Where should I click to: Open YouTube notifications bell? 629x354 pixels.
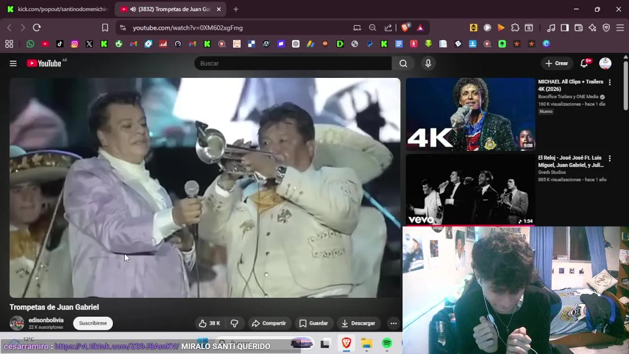pos(584,63)
